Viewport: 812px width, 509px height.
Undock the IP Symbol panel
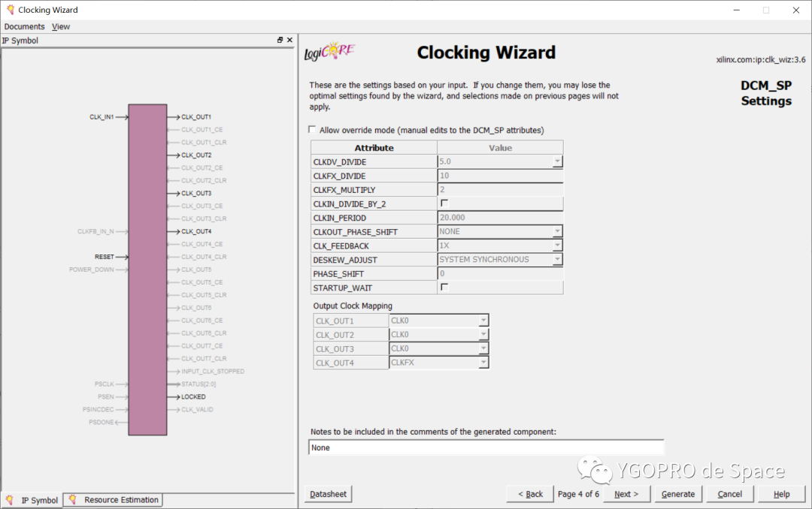[280, 40]
